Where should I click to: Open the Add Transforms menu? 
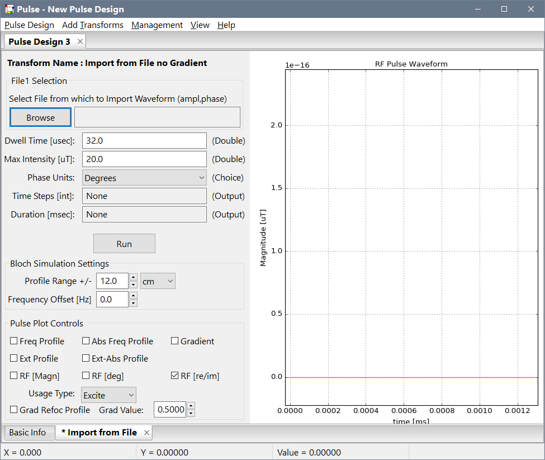pos(93,25)
